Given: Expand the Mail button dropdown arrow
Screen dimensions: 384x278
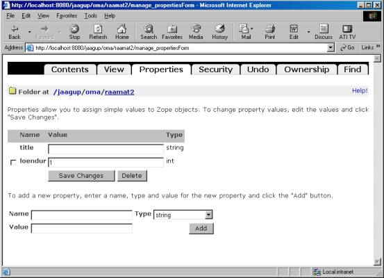Looking at the screenshot, I should click(252, 29).
